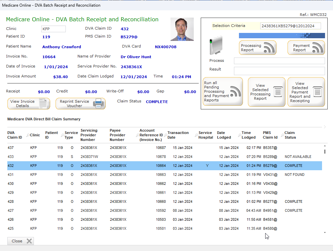Click the Date Claim Lodged 12/01/2024 value
Image resolution: width=333 pixels, height=251 pixels.
click(134, 77)
